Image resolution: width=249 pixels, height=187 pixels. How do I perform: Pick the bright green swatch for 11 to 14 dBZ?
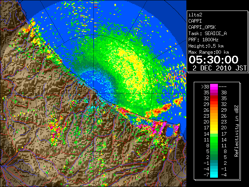[214, 139]
